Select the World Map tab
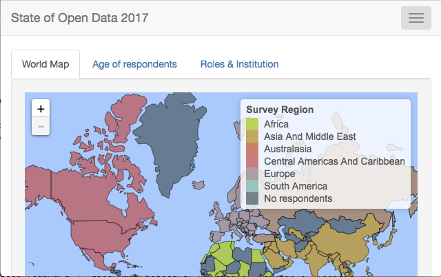 pyautogui.click(x=45, y=64)
